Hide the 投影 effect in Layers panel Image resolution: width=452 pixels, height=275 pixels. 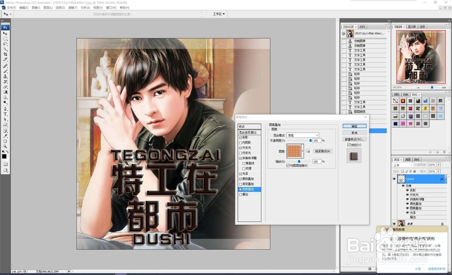click(x=407, y=190)
